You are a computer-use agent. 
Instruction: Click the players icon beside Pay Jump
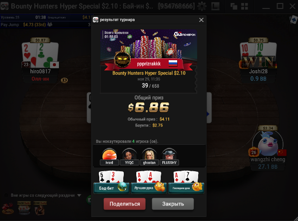point(50,24)
